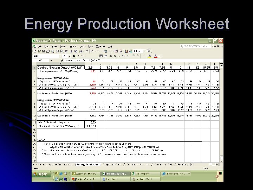
Task: Open the zoom percentage dropdown
Action: (145, 51)
